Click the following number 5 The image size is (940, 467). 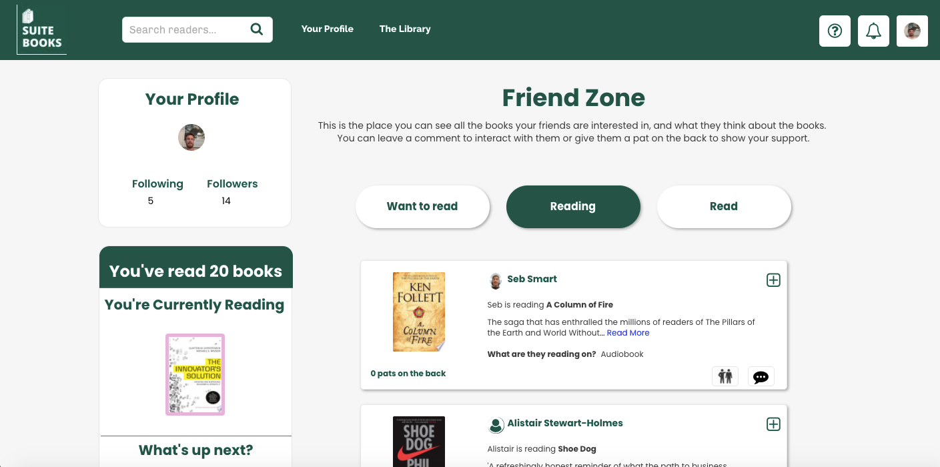pyautogui.click(x=151, y=201)
